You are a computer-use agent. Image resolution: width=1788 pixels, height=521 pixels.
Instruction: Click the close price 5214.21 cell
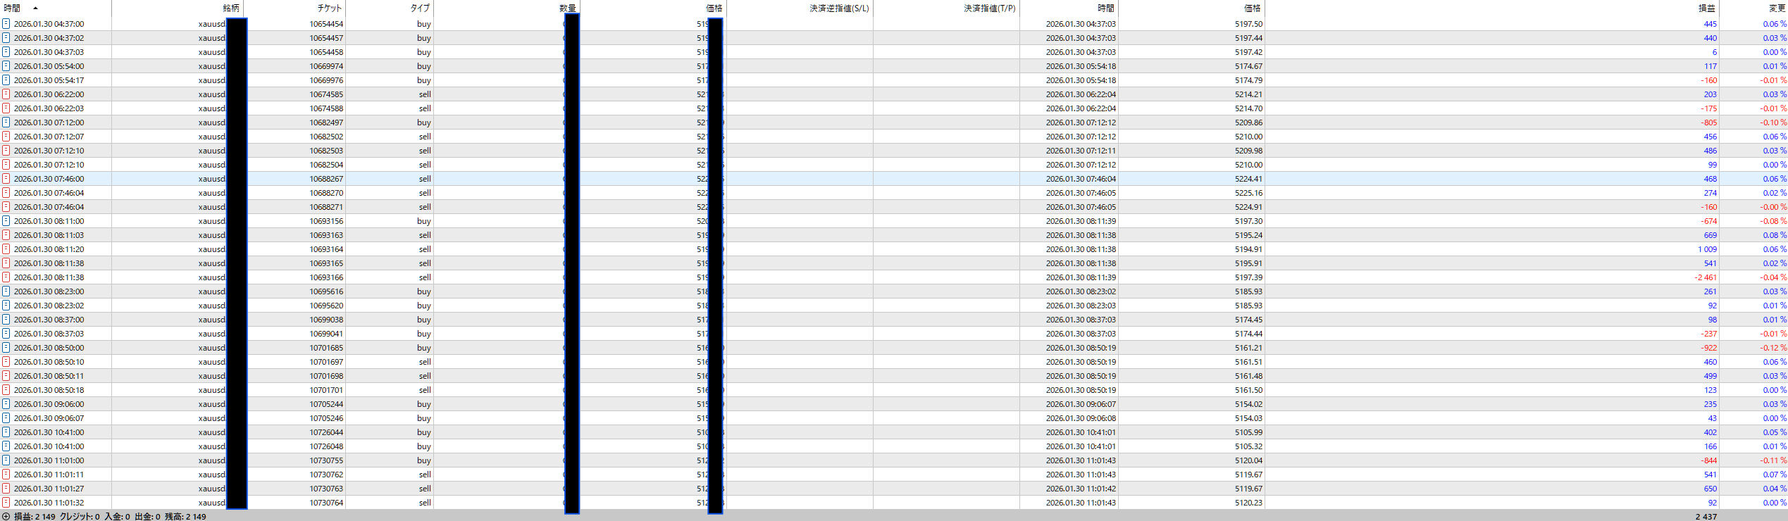[1248, 94]
